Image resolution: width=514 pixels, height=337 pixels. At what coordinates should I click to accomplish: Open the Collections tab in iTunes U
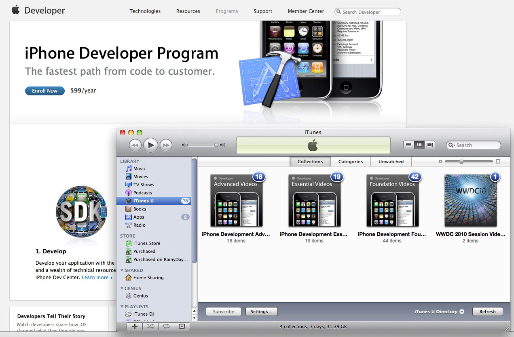point(310,162)
